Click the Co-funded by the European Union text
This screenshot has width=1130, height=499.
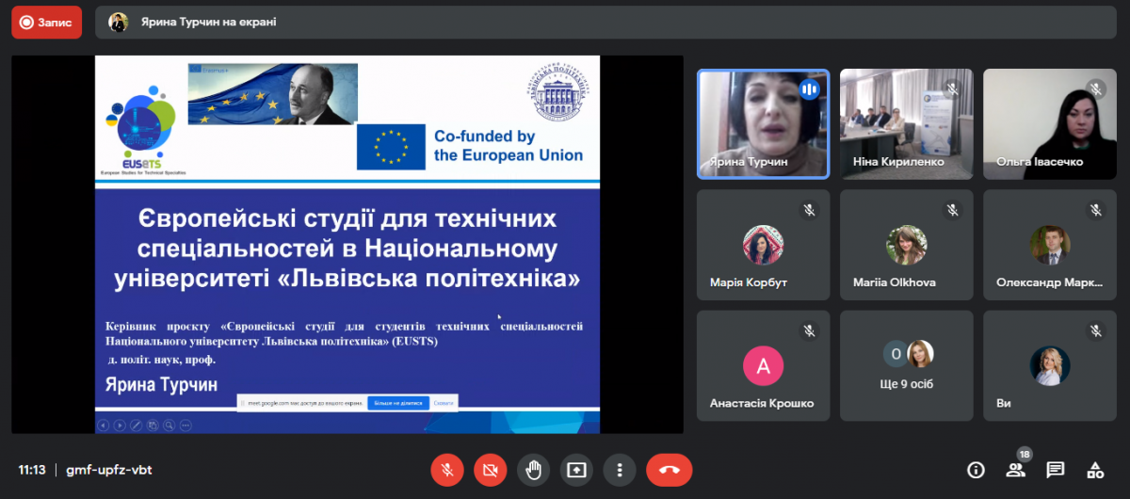pos(508,146)
